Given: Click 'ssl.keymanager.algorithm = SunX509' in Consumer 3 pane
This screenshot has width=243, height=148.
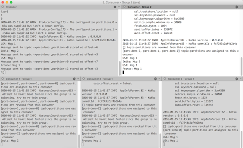Looking at the screenshot, I should pyautogui.click(x=200, y=91).
